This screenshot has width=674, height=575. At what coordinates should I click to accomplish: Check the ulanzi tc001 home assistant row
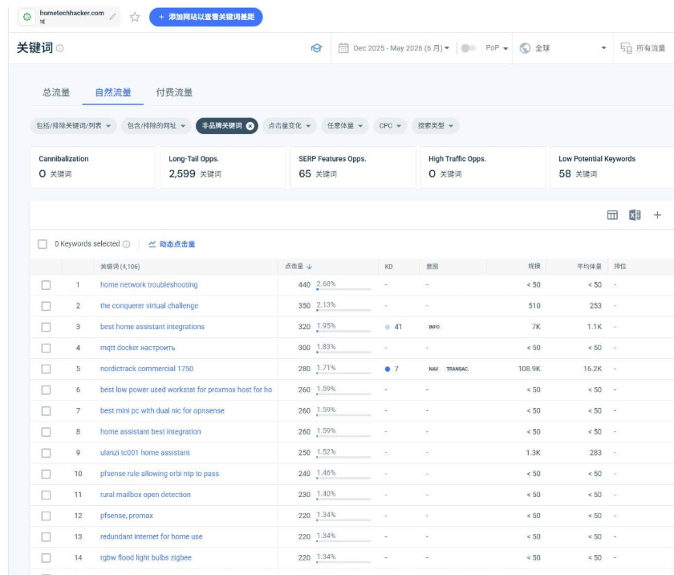point(46,453)
